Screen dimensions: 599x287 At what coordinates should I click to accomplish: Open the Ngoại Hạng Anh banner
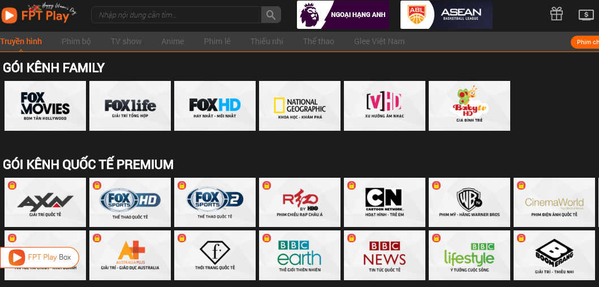click(343, 15)
